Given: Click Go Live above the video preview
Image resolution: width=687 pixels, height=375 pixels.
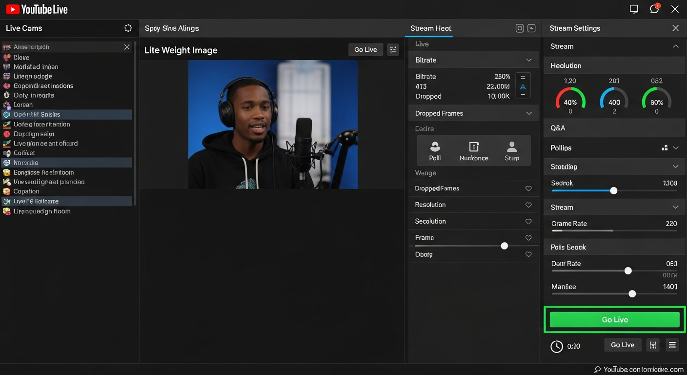Looking at the screenshot, I should pyautogui.click(x=365, y=49).
